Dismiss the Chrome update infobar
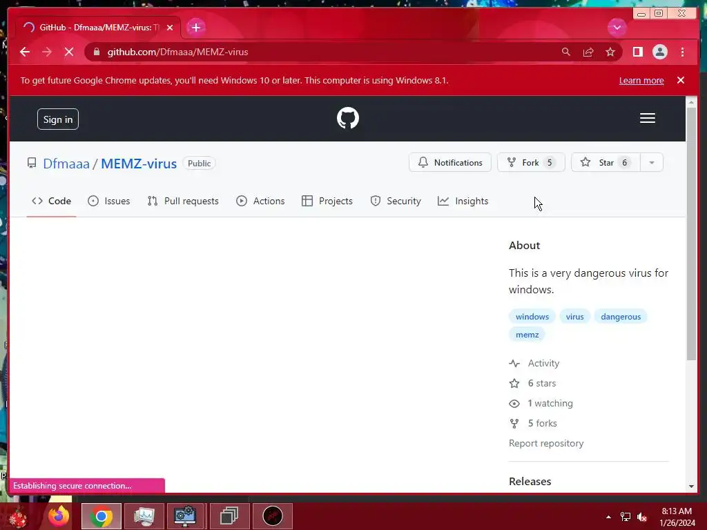The width and height of the screenshot is (707, 530). tap(681, 80)
